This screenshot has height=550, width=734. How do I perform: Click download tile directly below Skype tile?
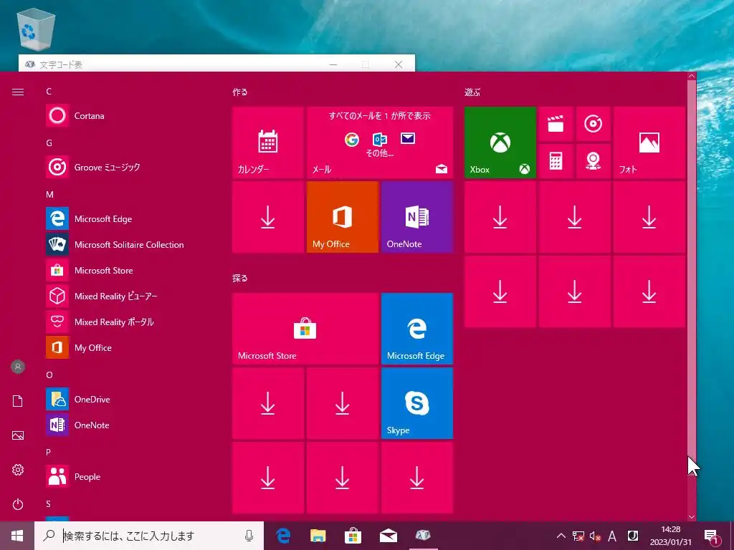[417, 478]
